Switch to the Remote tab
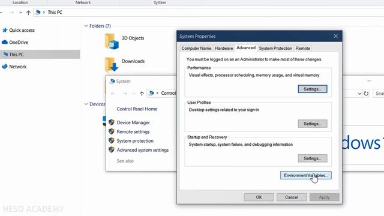The height and width of the screenshot is (216, 384). click(302, 48)
